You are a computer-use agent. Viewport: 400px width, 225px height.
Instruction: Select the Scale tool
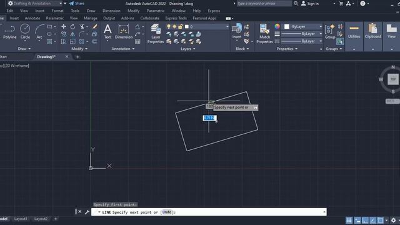[72, 41]
